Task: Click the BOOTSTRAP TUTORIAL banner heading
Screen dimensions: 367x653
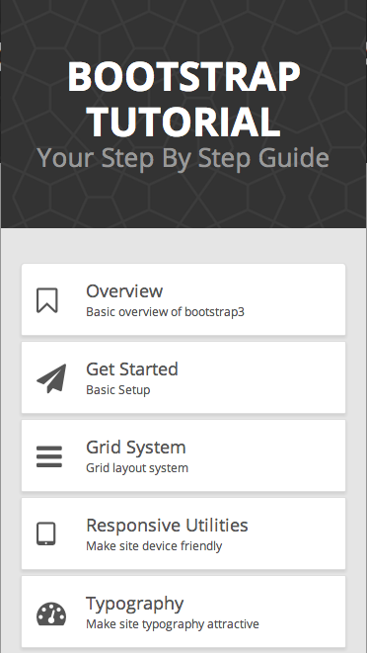Action: (x=183, y=99)
